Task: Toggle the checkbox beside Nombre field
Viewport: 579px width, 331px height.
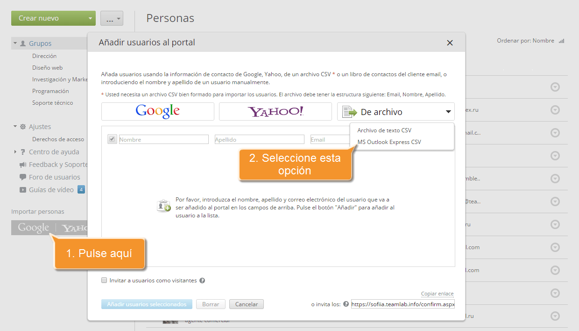Action: 112,139
